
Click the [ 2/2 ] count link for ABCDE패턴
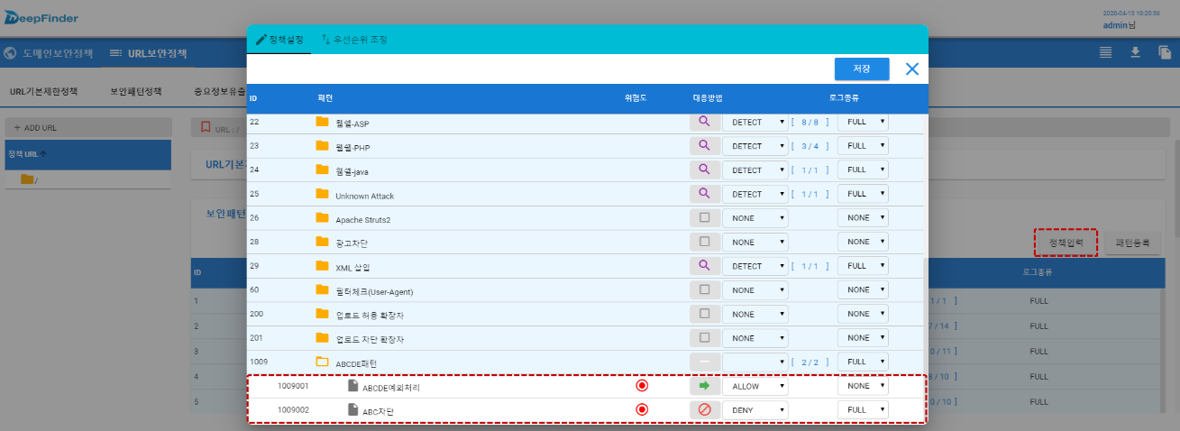click(810, 362)
